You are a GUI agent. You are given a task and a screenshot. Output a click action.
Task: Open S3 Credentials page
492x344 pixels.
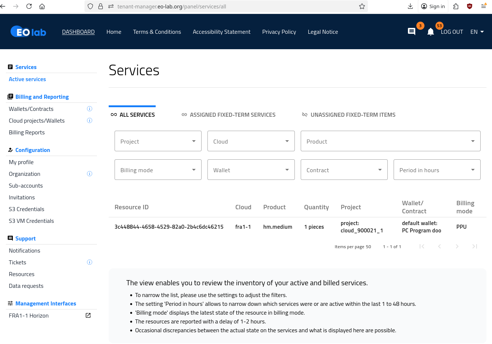26,209
